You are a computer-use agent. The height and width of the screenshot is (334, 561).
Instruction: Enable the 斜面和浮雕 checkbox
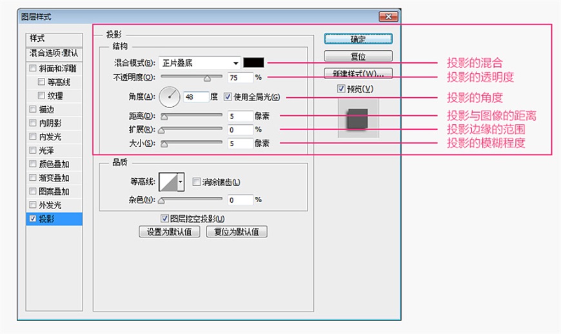[x=33, y=68]
